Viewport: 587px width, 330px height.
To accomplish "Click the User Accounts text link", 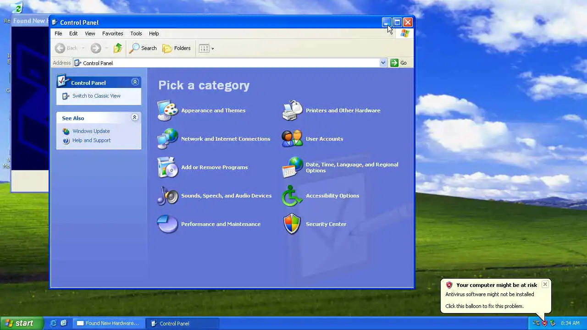I will [x=324, y=139].
